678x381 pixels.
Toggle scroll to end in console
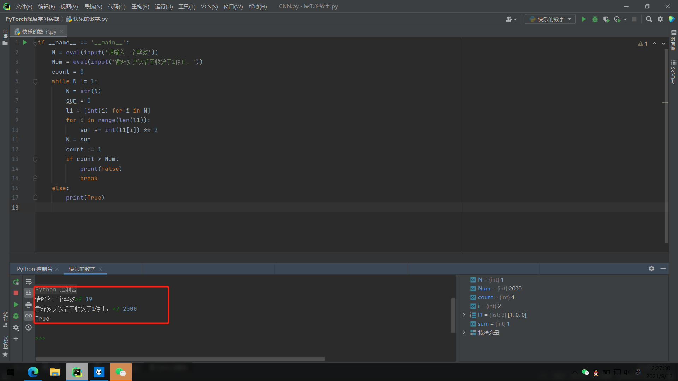[x=29, y=292]
